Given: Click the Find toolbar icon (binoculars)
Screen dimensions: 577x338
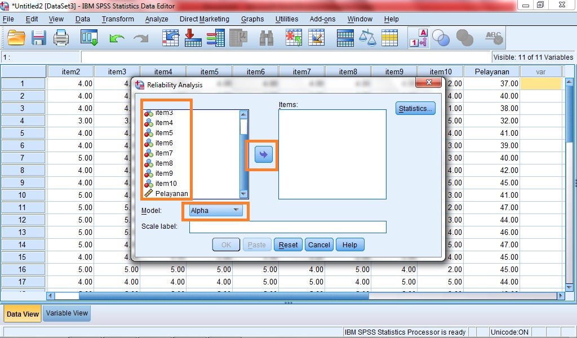Looking at the screenshot, I should tap(267, 37).
